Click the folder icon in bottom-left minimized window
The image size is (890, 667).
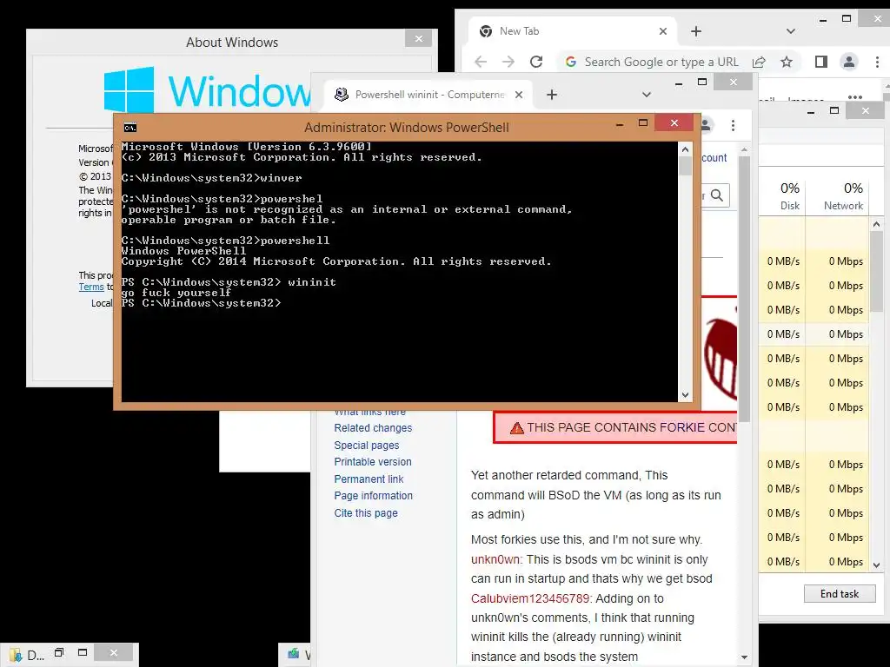[x=16, y=655]
